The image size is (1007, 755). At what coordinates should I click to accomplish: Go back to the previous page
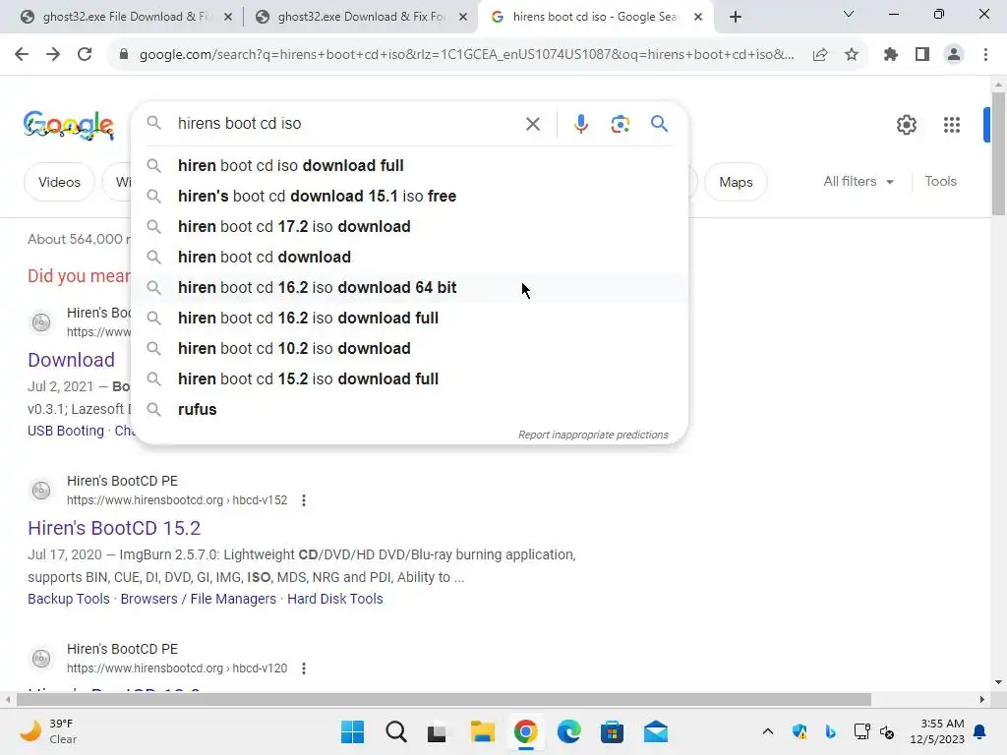(x=22, y=55)
